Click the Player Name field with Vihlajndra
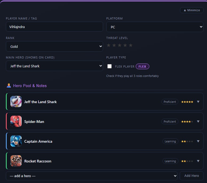 pyautogui.click(x=54, y=27)
